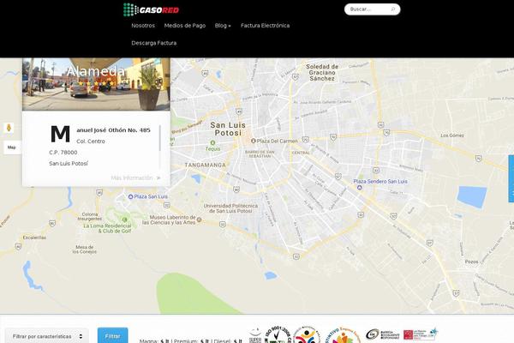
Task: Click the Super Empresas smiley logo
Action: pyautogui.click(x=255, y=335)
